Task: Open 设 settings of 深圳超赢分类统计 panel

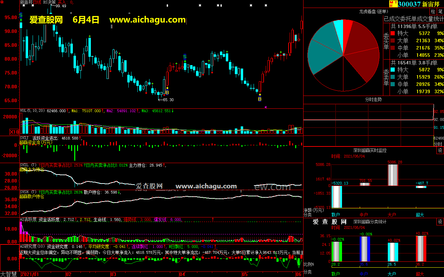Action: [440, 222]
